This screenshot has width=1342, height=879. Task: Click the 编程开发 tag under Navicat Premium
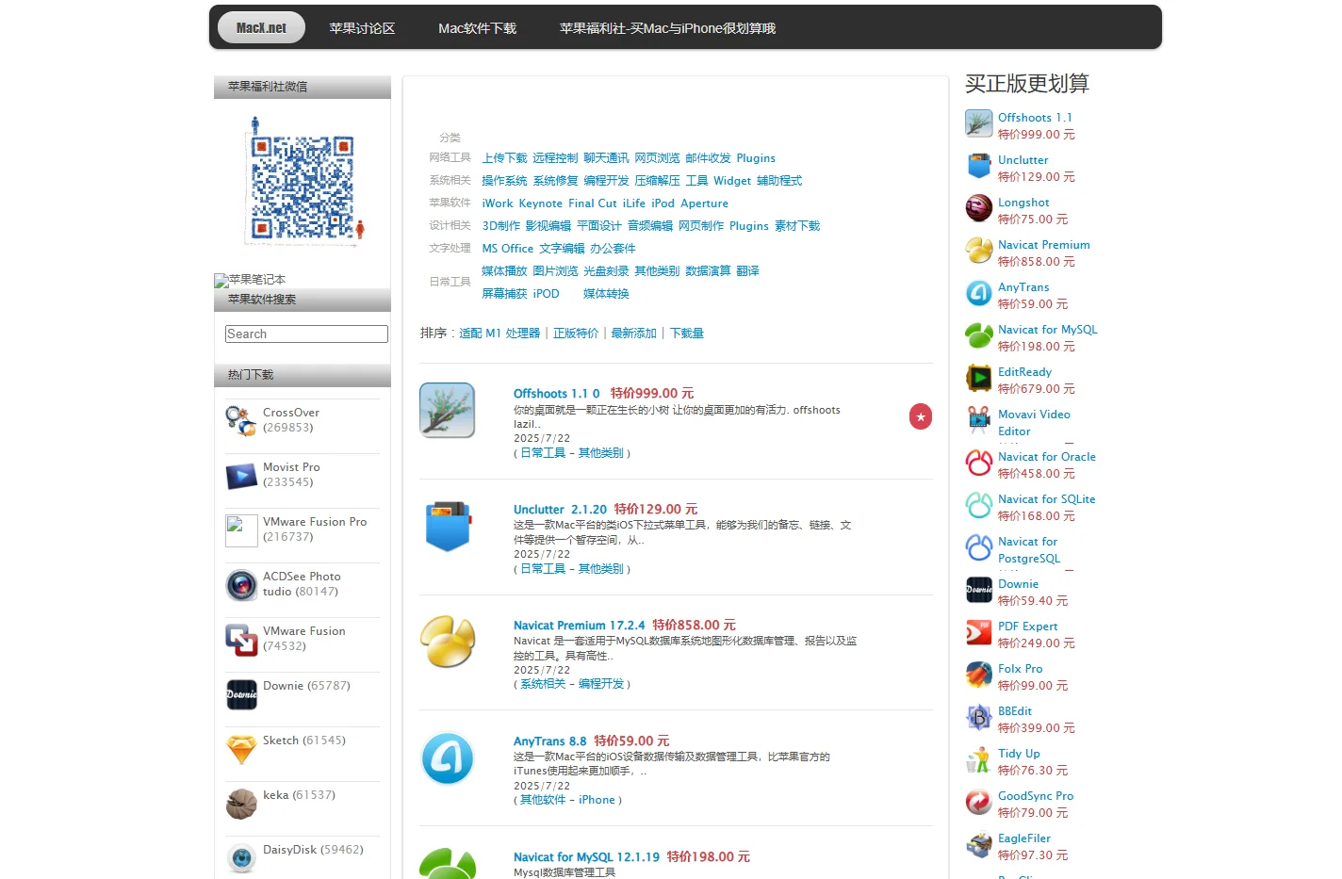pos(601,684)
